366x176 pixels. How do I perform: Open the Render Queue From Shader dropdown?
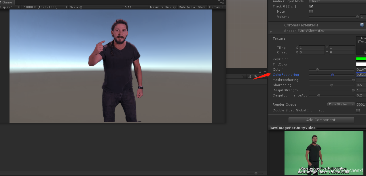pos(341,105)
